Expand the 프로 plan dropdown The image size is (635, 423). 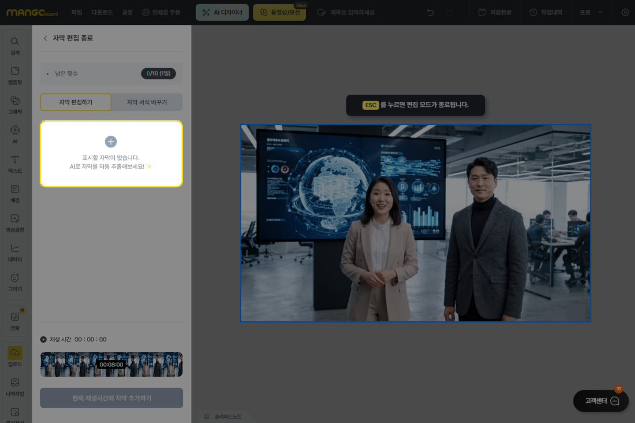click(591, 12)
